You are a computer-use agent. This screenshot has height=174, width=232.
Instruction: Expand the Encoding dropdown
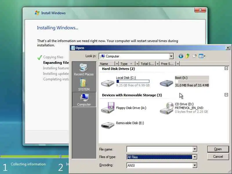click(x=195, y=165)
